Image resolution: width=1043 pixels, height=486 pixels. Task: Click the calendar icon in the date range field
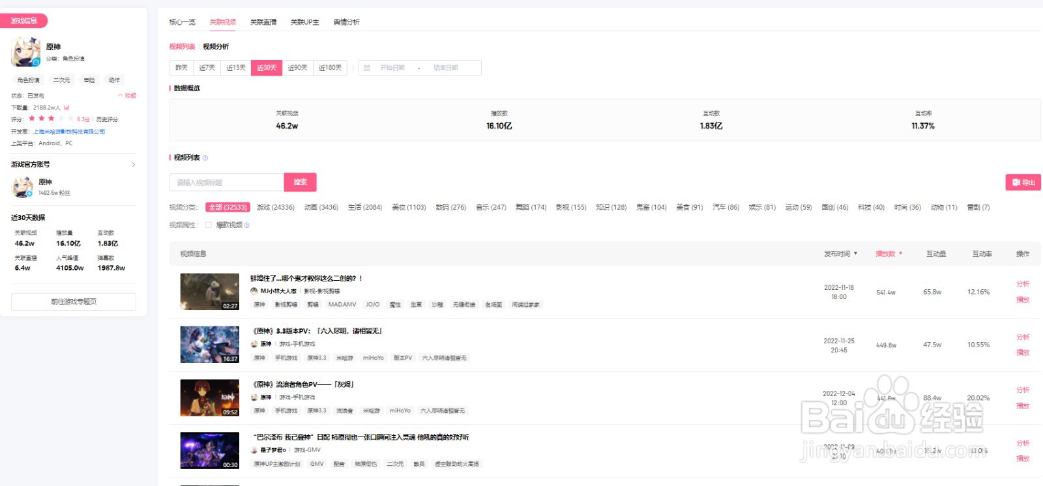pyautogui.click(x=367, y=68)
